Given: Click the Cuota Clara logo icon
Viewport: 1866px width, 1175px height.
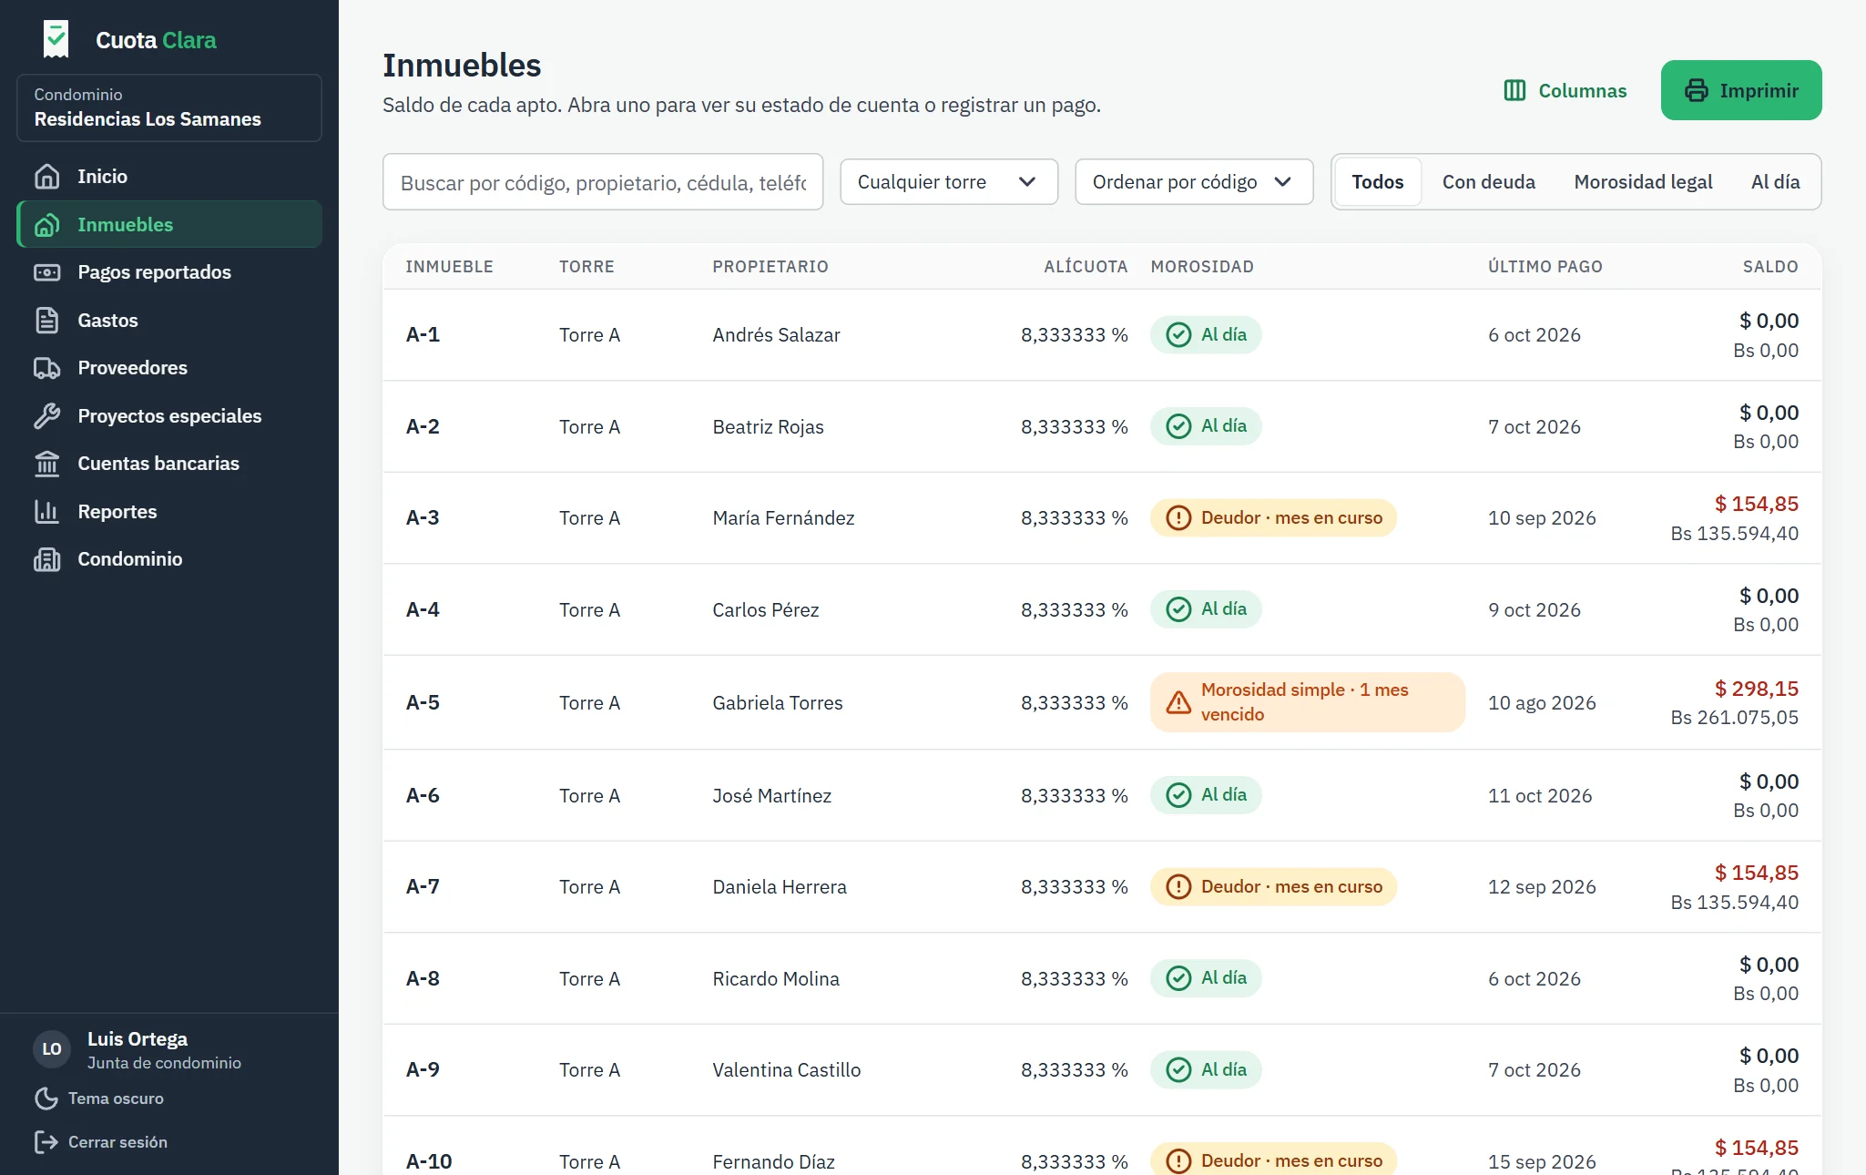Looking at the screenshot, I should point(56,39).
